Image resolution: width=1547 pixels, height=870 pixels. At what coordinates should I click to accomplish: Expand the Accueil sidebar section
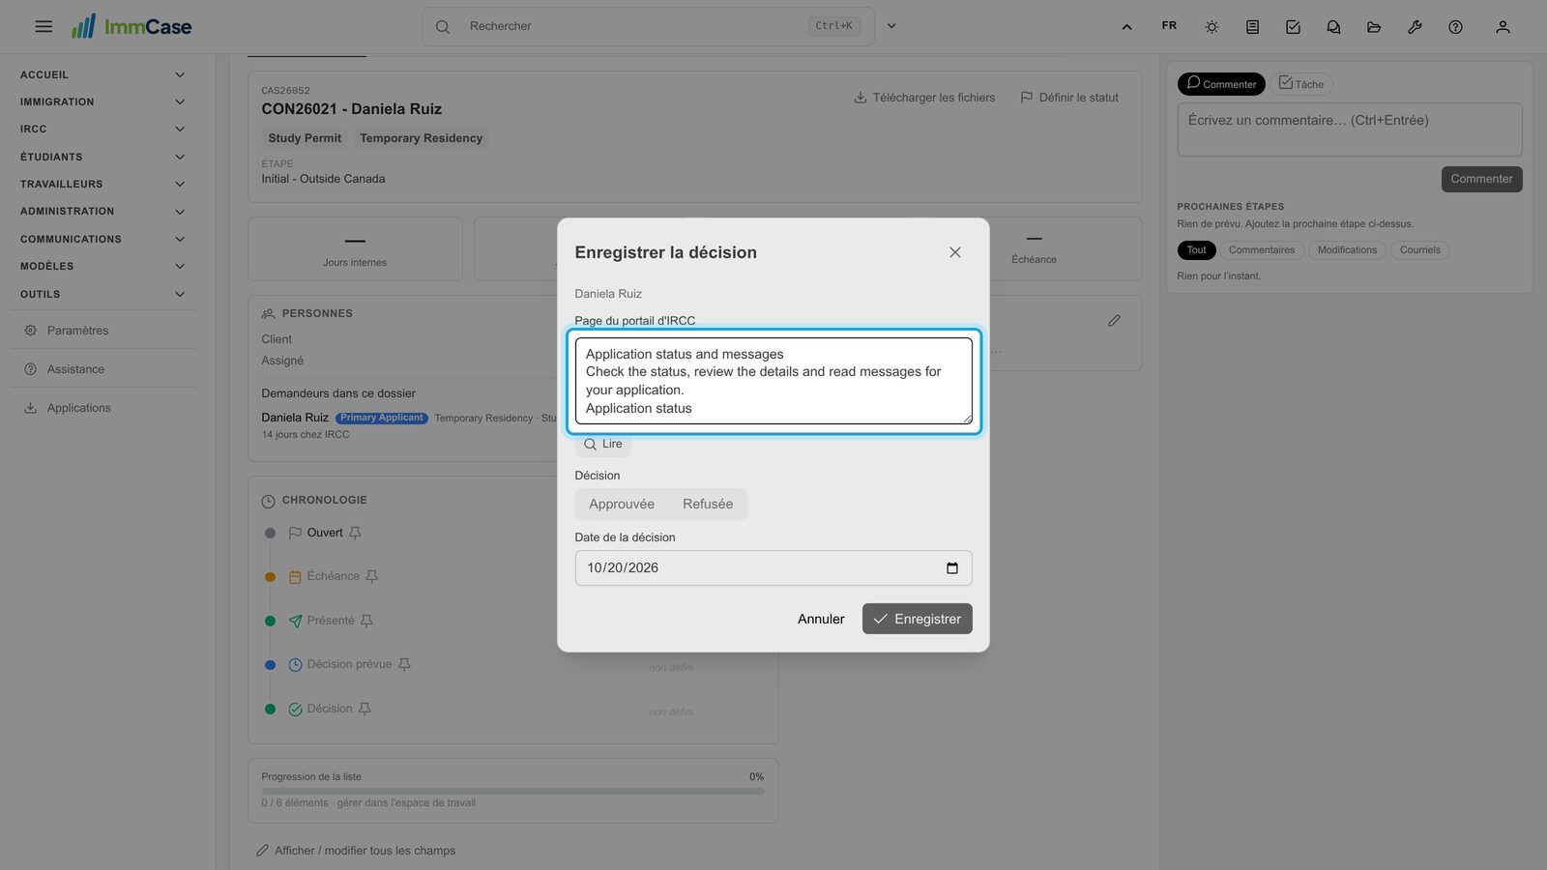coord(102,74)
